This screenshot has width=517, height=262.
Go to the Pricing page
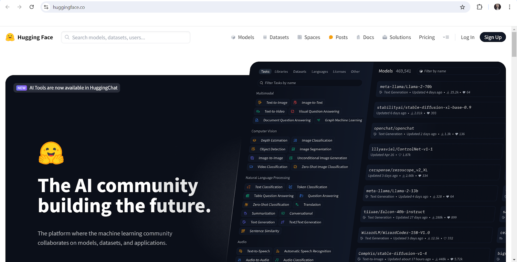pos(427,37)
